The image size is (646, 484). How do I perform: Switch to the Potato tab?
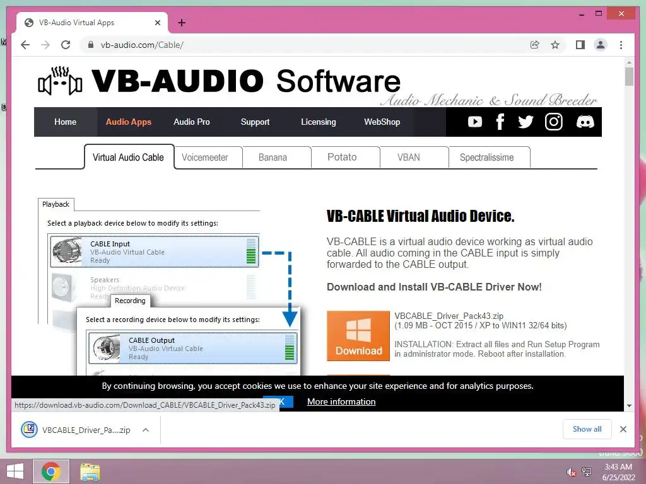click(345, 157)
